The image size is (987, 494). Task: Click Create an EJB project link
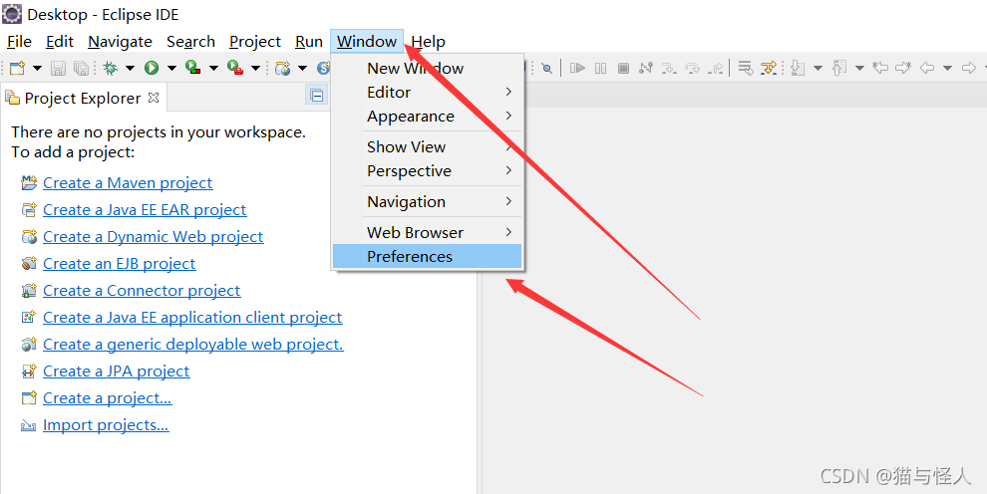(119, 264)
